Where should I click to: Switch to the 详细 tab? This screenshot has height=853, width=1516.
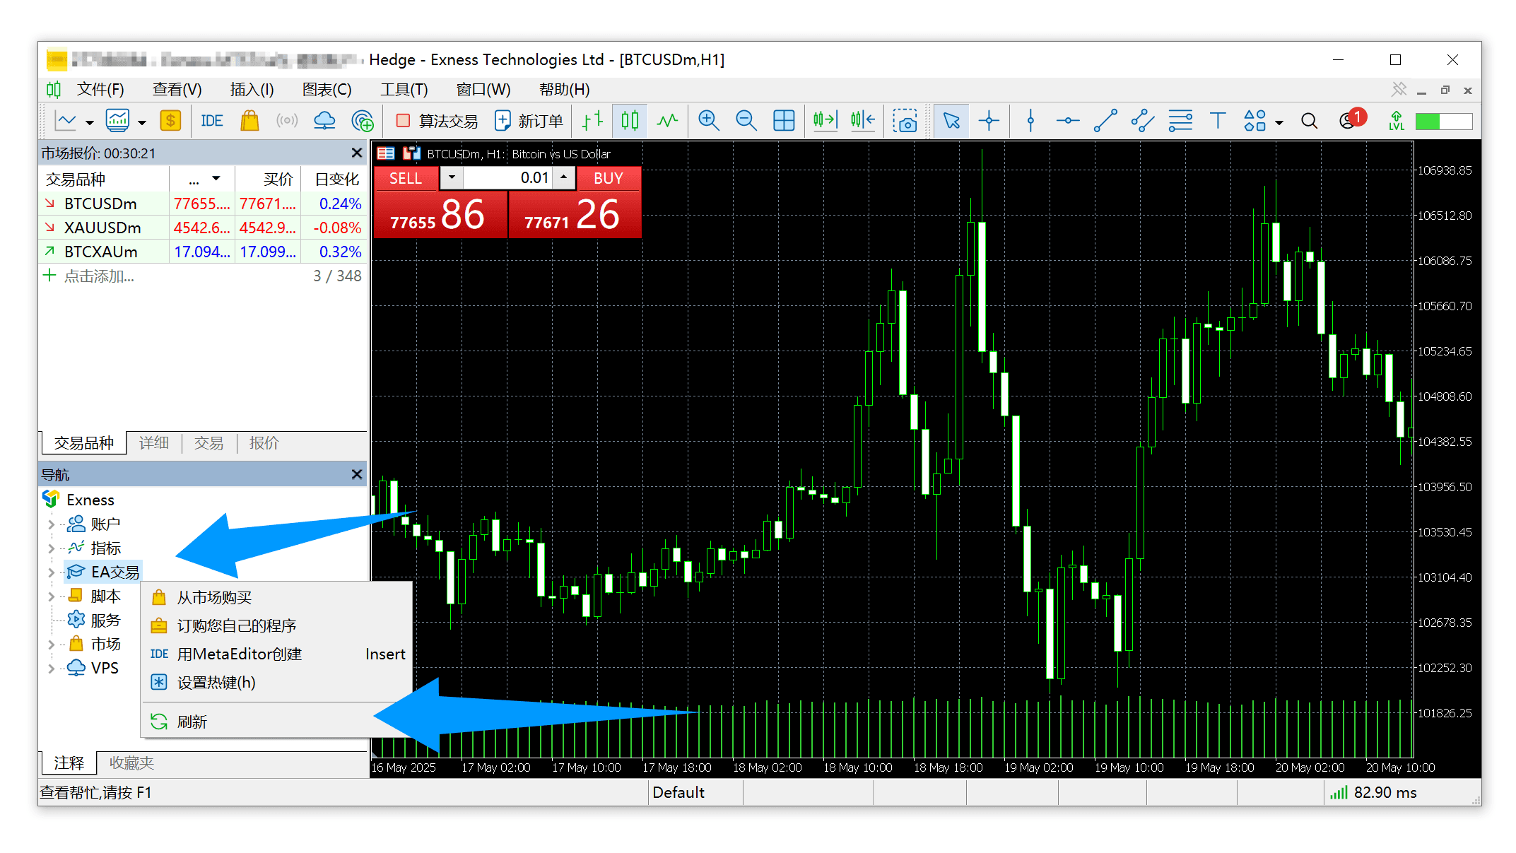[153, 443]
